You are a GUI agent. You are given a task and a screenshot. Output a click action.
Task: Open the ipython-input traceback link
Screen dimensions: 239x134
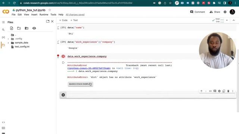(89, 68)
